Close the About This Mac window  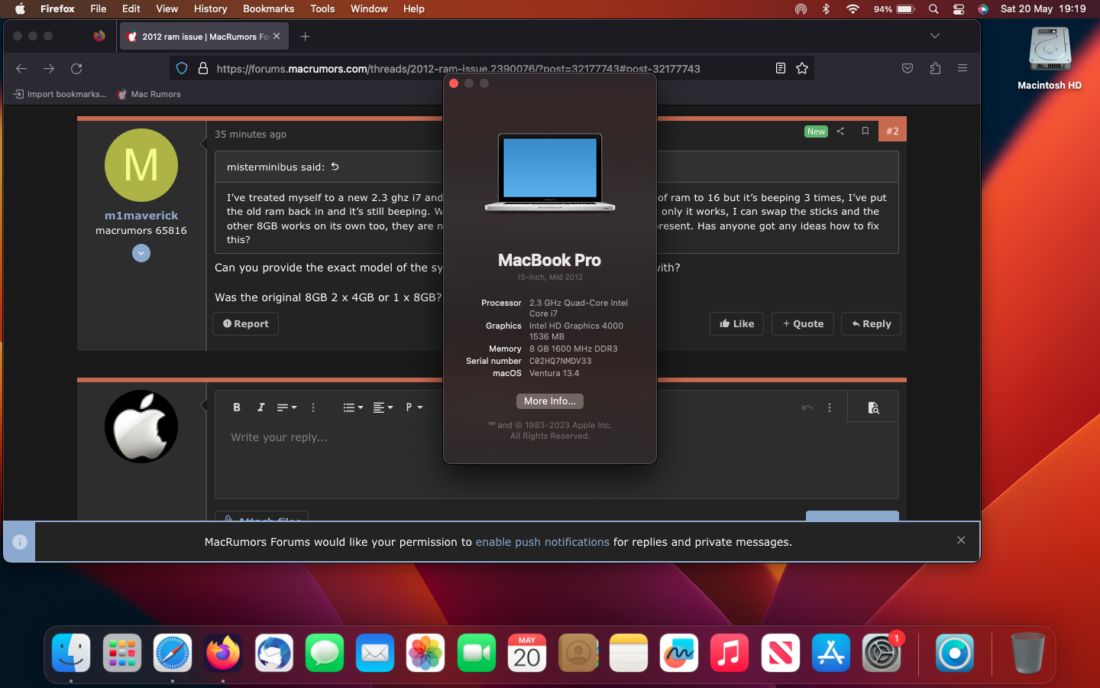454,83
